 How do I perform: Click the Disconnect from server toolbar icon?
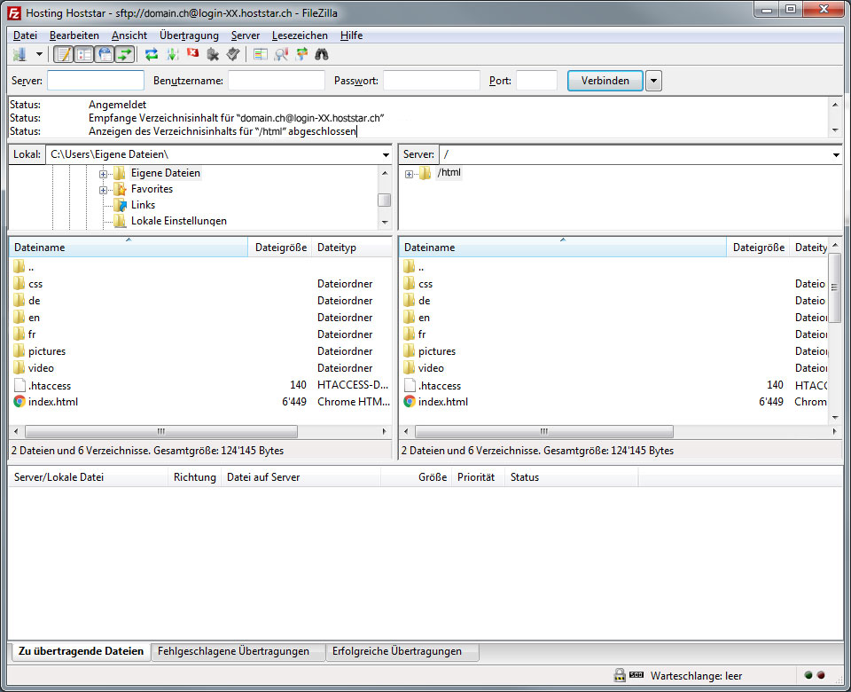pyautogui.click(x=214, y=54)
